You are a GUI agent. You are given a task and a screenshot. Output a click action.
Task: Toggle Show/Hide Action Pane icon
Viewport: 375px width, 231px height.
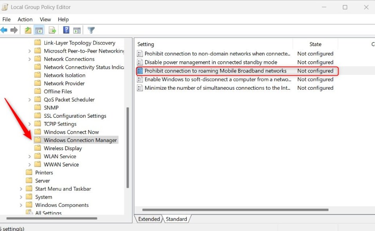(x=77, y=30)
